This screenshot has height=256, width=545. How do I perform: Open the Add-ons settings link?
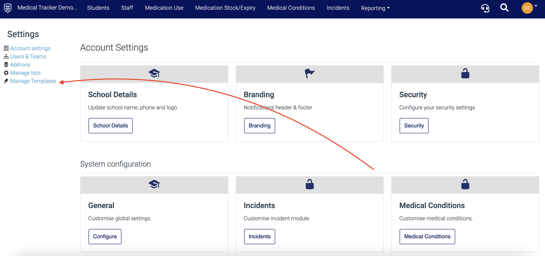pos(20,65)
